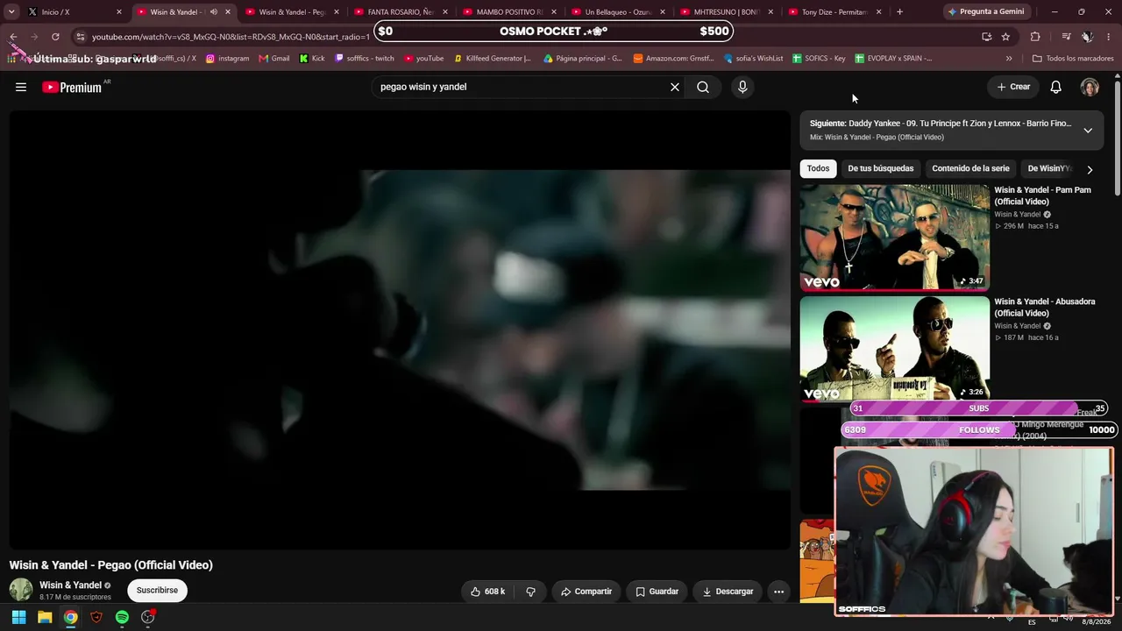
Task: Switch to the Inicio / X tab
Action: click(x=76, y=12)
